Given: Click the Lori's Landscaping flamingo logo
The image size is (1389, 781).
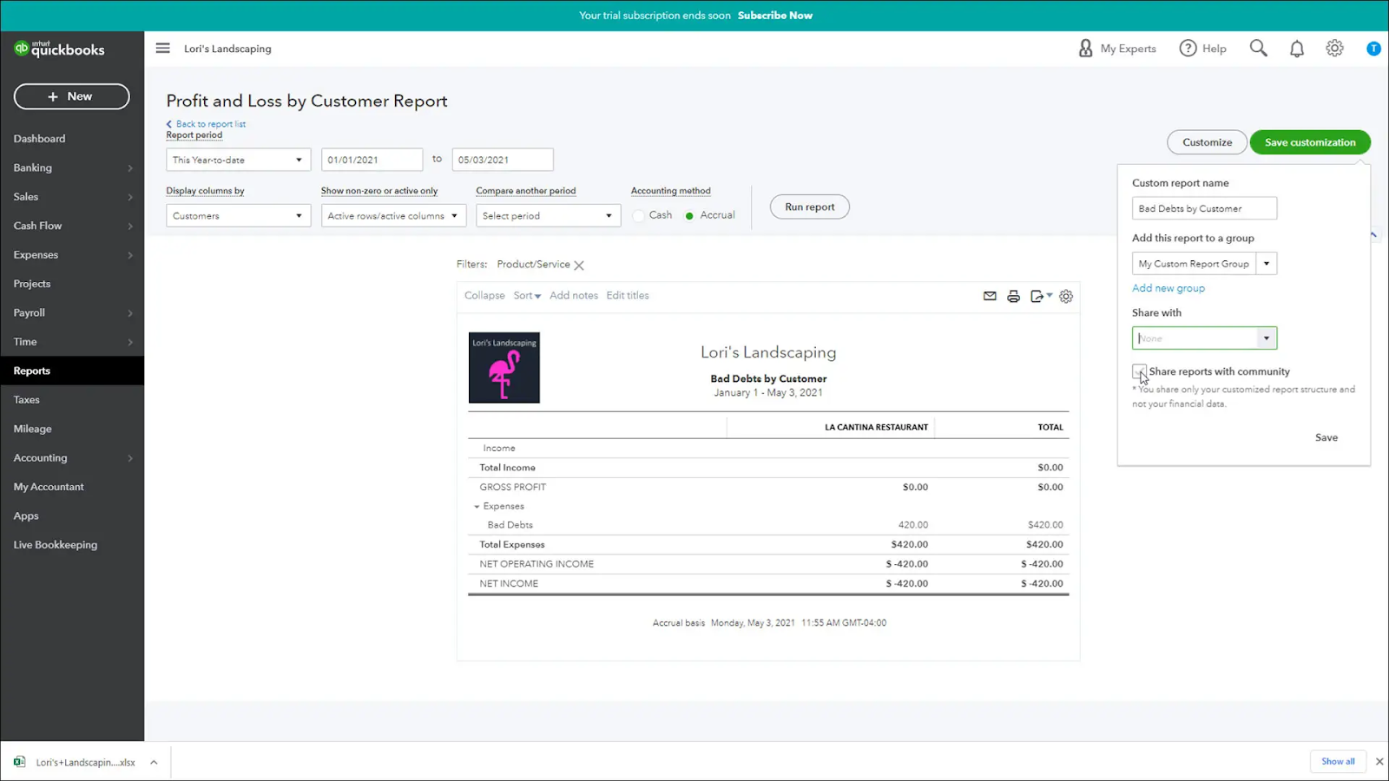Looking at the screenshot, I should point(504,367).
